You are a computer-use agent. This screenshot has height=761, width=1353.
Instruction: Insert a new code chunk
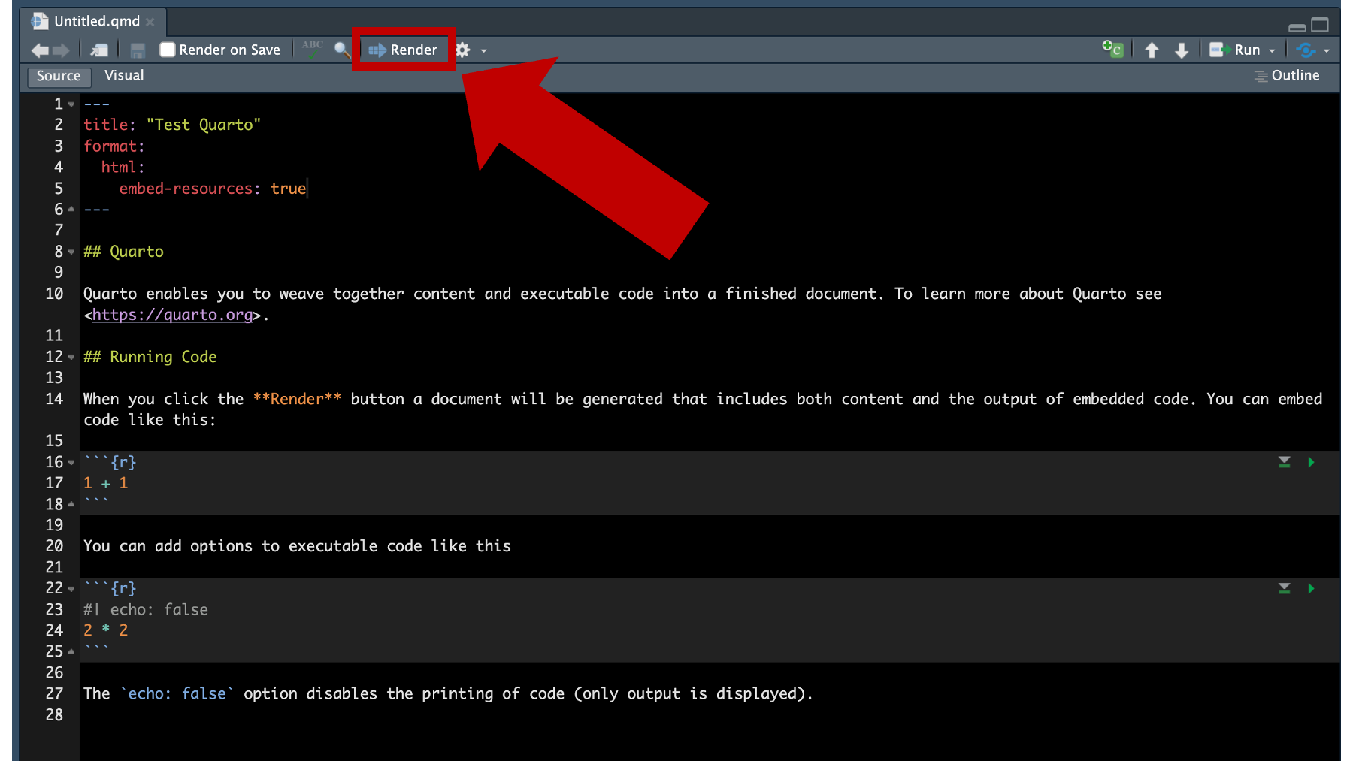[1112, 50]
